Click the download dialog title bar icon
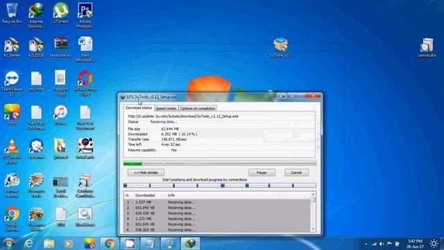 [x=122, y=97]
